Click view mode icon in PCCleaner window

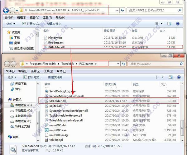[x=158, y=77]
